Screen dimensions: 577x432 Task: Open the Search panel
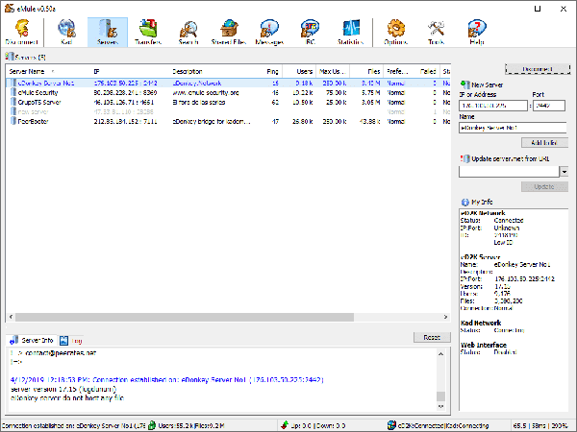pyautogui.click(x=188, y=32)
